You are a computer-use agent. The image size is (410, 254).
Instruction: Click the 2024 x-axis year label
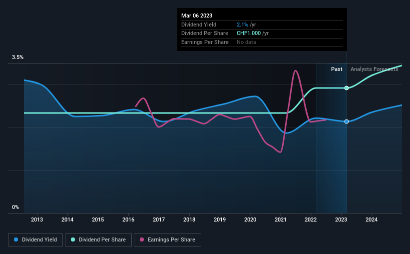pyautogui.click(x=372, y=219)
